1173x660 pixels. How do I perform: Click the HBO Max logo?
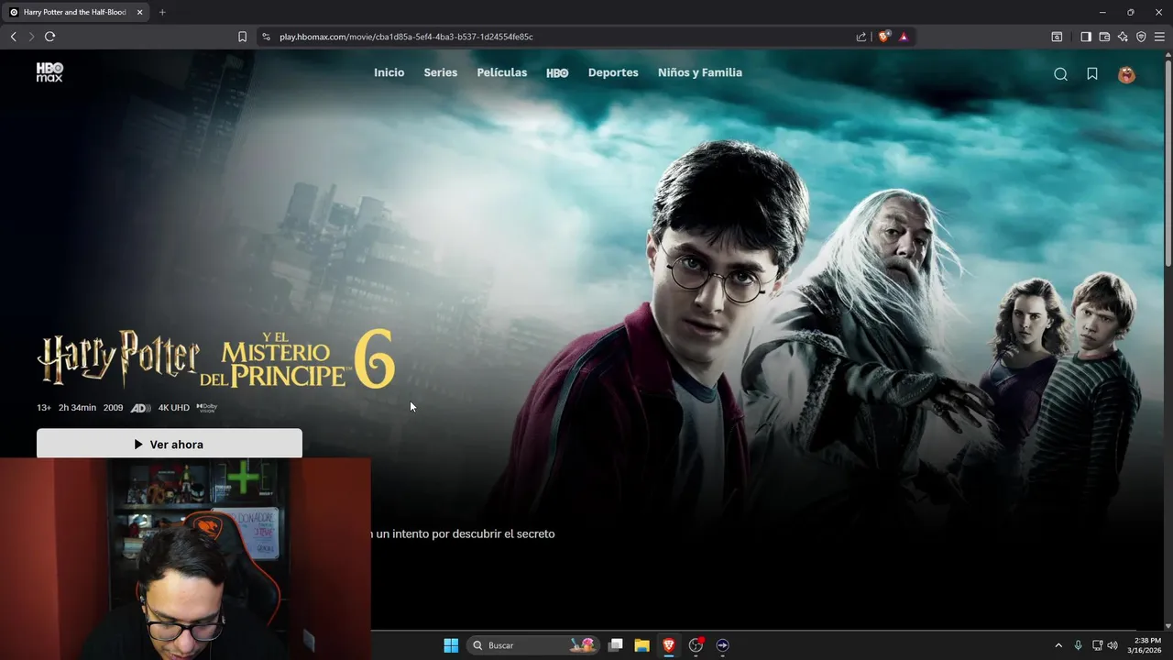tap(49, 72)
